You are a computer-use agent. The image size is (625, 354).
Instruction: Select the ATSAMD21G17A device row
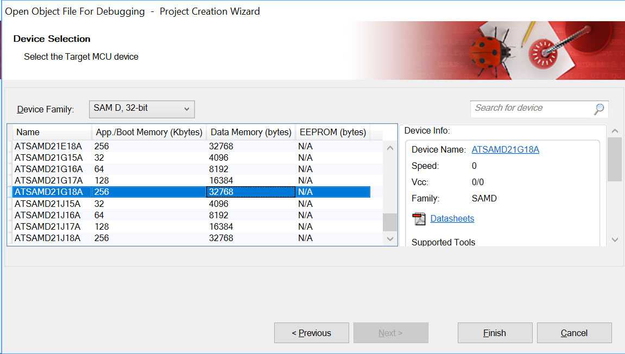49,180
